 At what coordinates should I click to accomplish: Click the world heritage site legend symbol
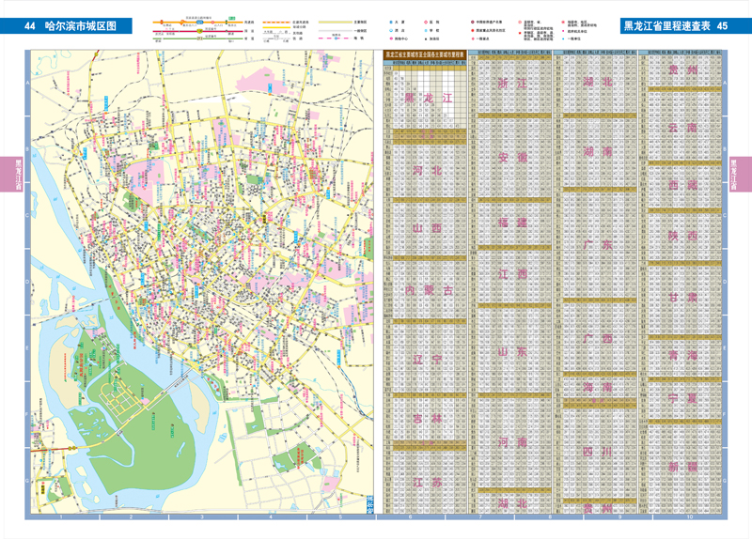[x=473, y=22]
